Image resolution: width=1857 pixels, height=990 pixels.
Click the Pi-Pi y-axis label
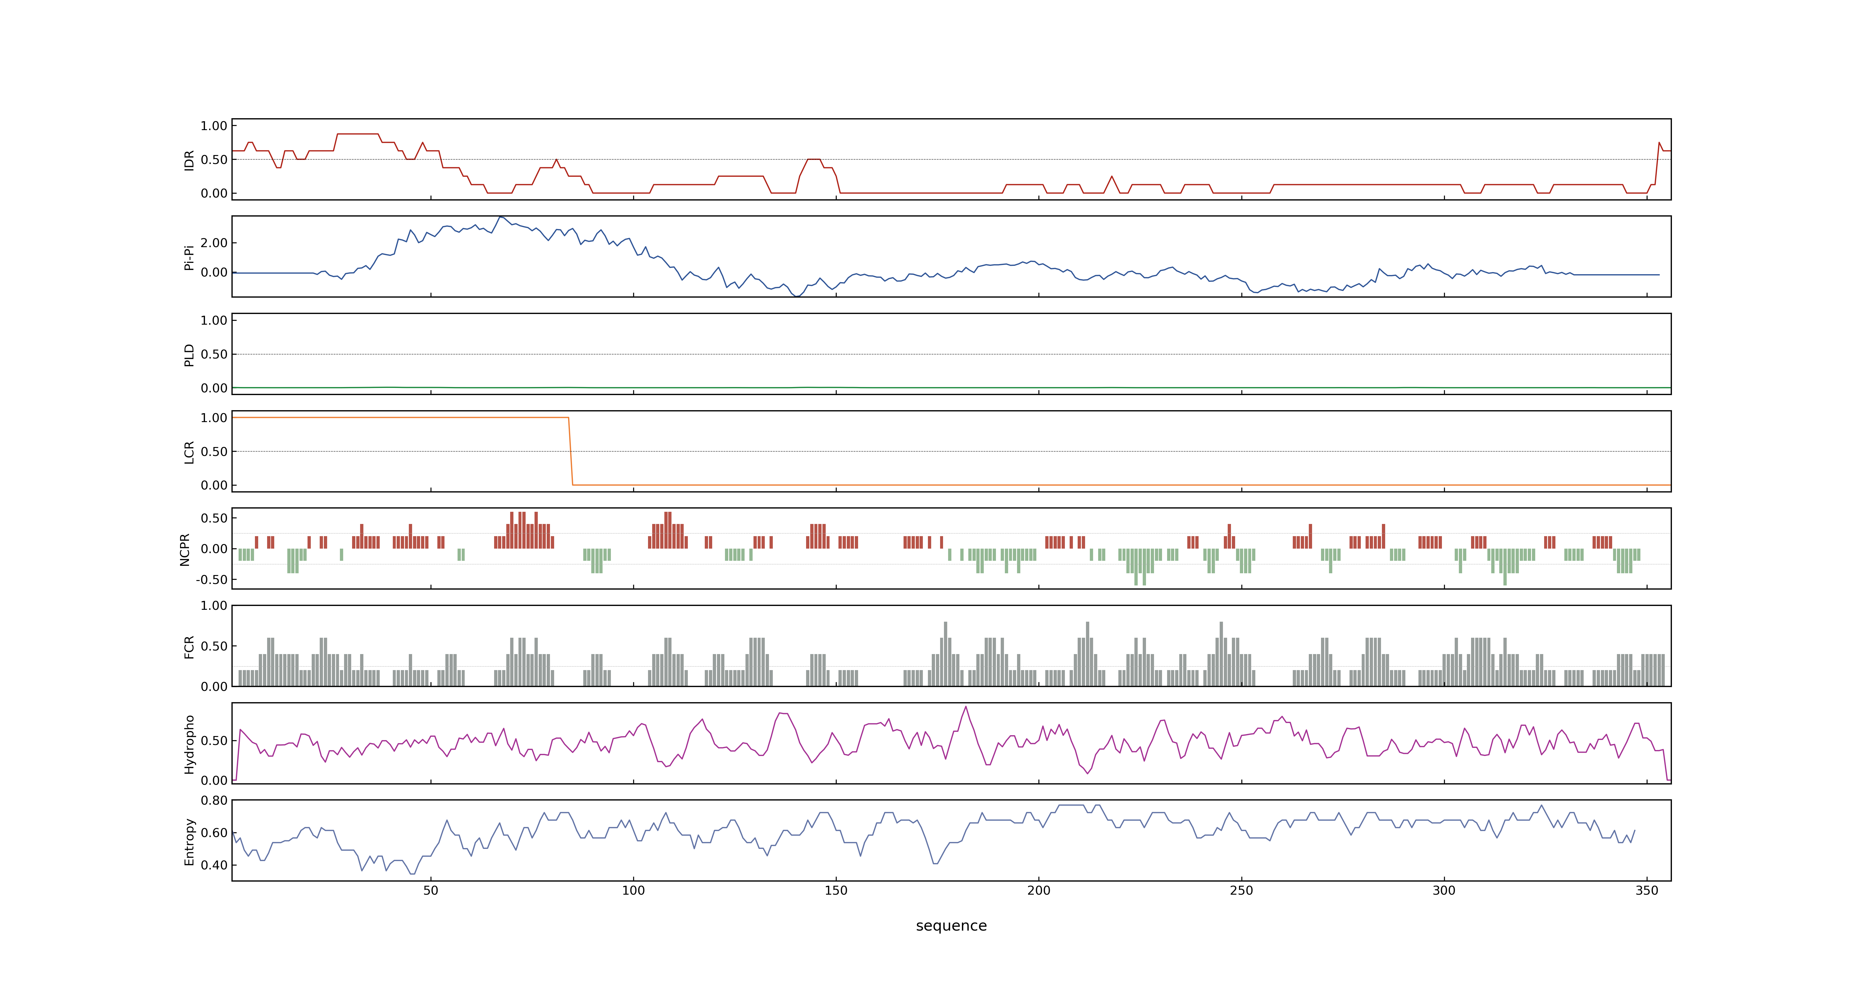[x=189, y=257]
